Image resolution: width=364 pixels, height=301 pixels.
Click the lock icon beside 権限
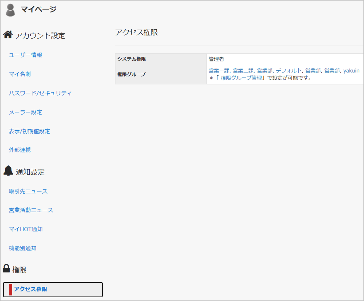point(6,268)
